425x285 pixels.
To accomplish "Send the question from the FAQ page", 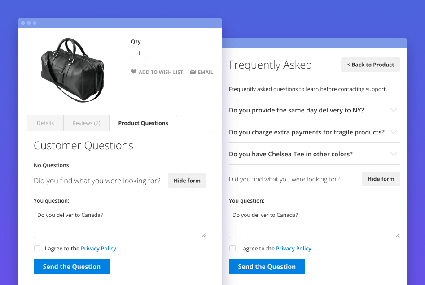I will (267, 267).
